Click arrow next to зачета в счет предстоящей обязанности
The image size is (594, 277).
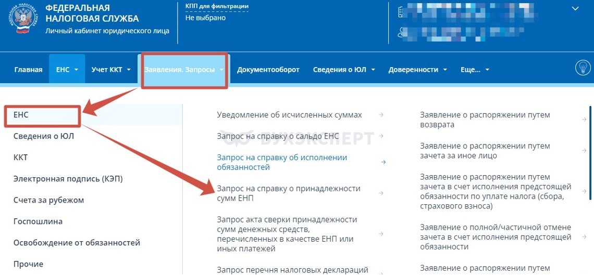click(x=584, y=191)
